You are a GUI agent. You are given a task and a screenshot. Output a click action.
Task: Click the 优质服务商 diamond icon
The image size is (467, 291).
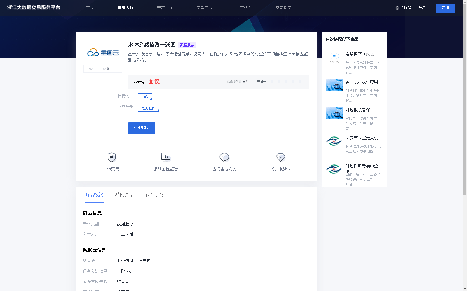280,157
